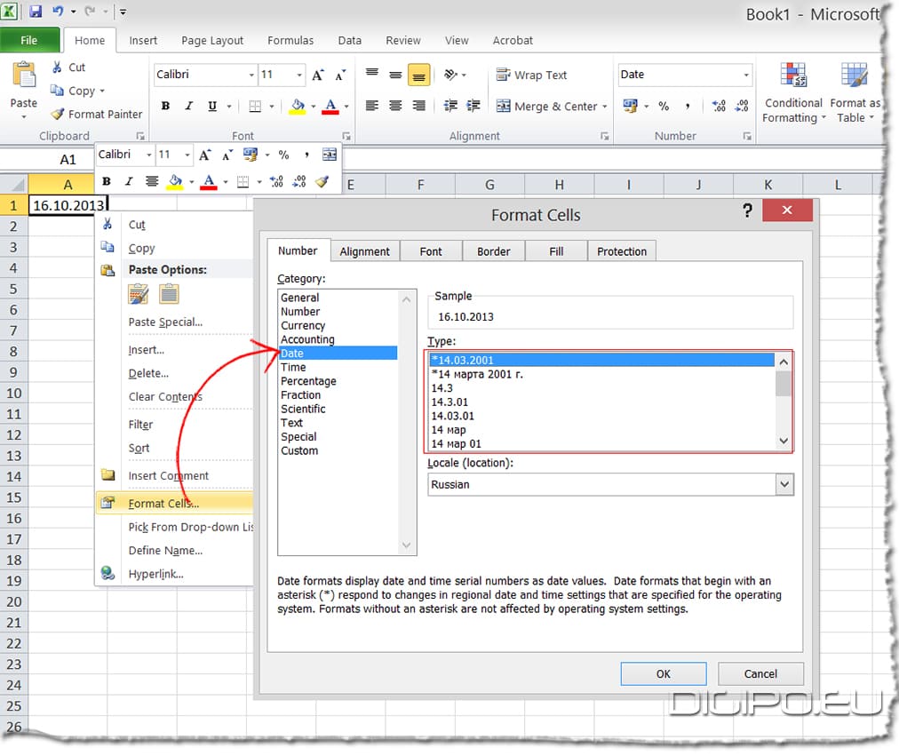Click the Paste clipboard icon in ribbon
The width and height of the screenshot is (899, 756).
[23, 76]
